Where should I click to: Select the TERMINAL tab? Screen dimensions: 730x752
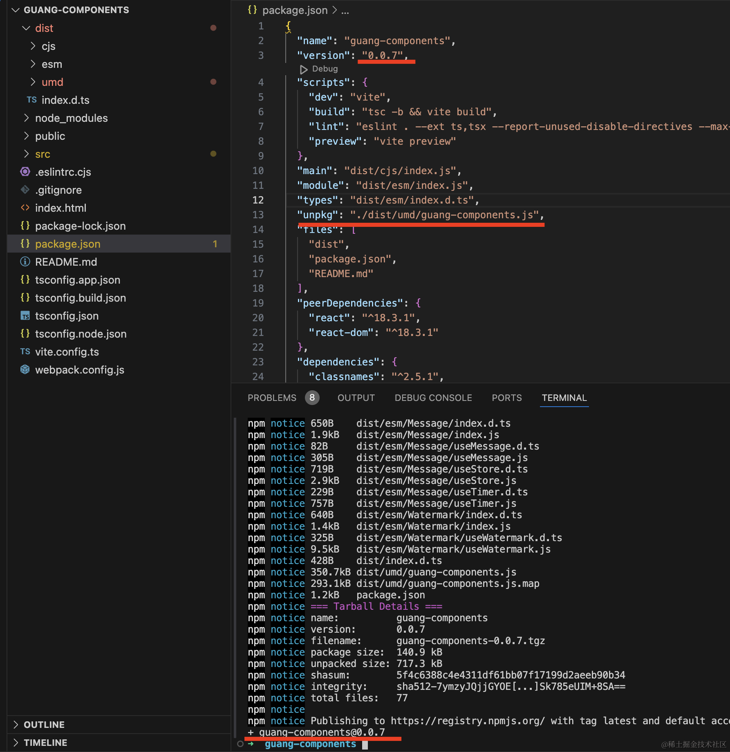(564, 398)
